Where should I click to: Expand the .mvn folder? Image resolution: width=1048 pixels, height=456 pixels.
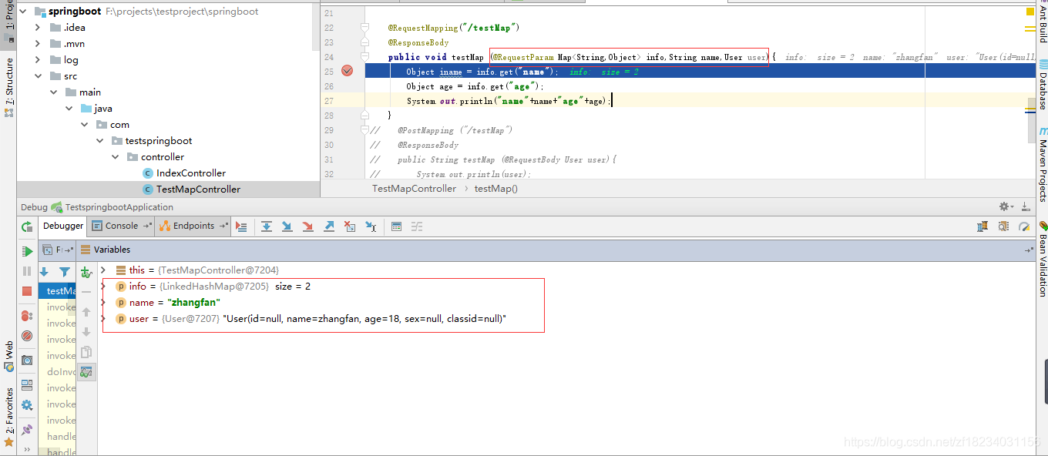[37, 44]
